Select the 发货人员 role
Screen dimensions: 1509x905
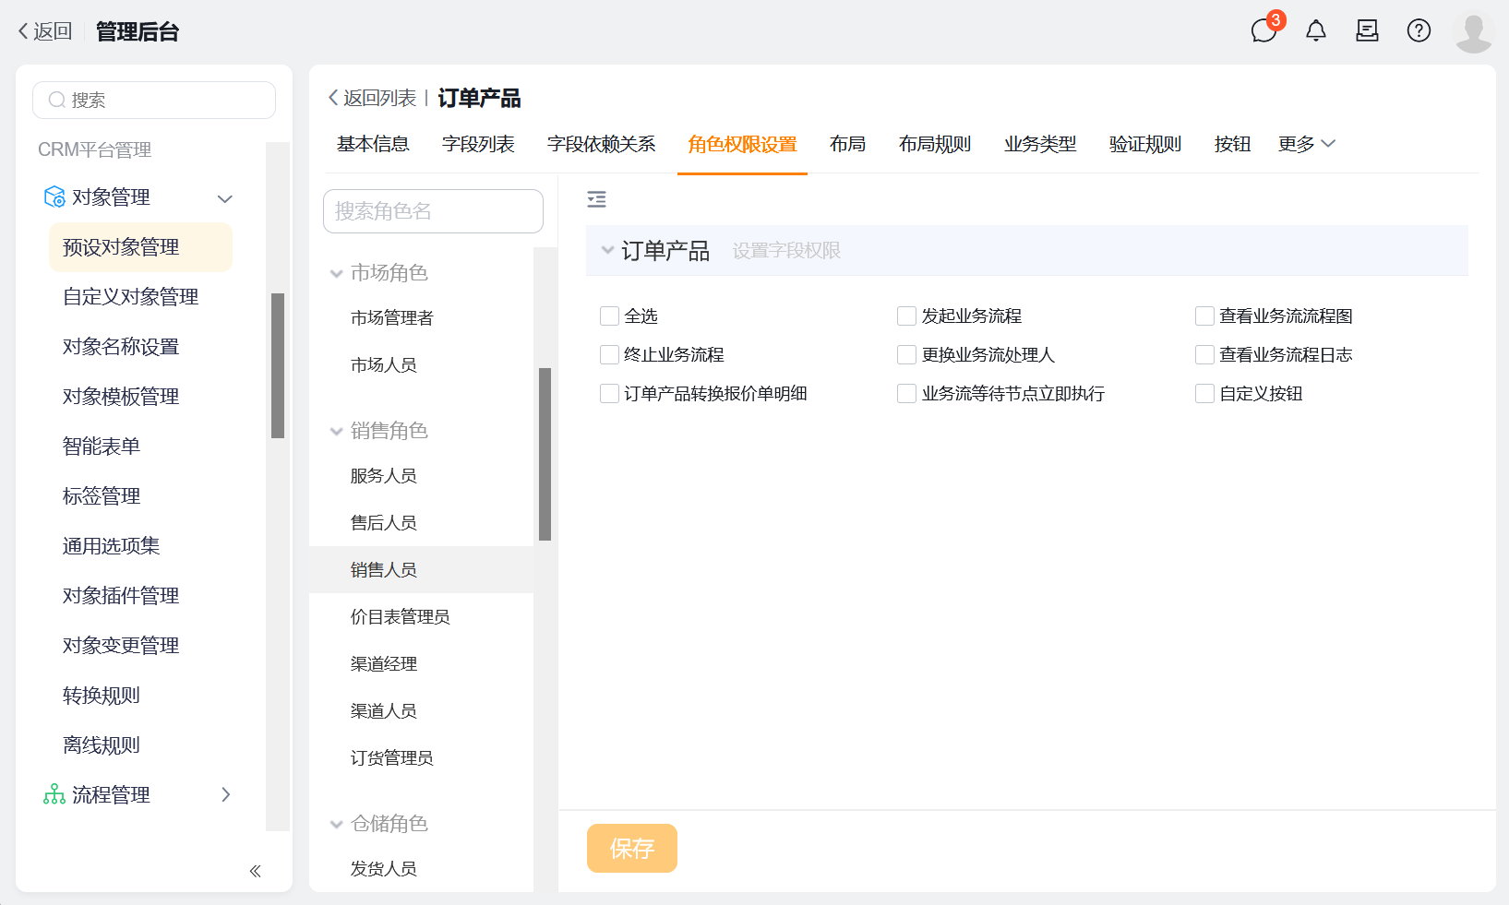383,869
